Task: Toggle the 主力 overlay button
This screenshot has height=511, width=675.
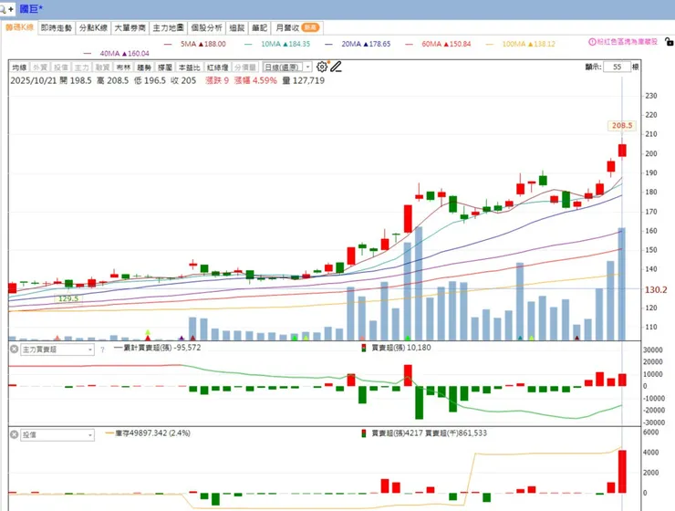Action: (81, 68)
